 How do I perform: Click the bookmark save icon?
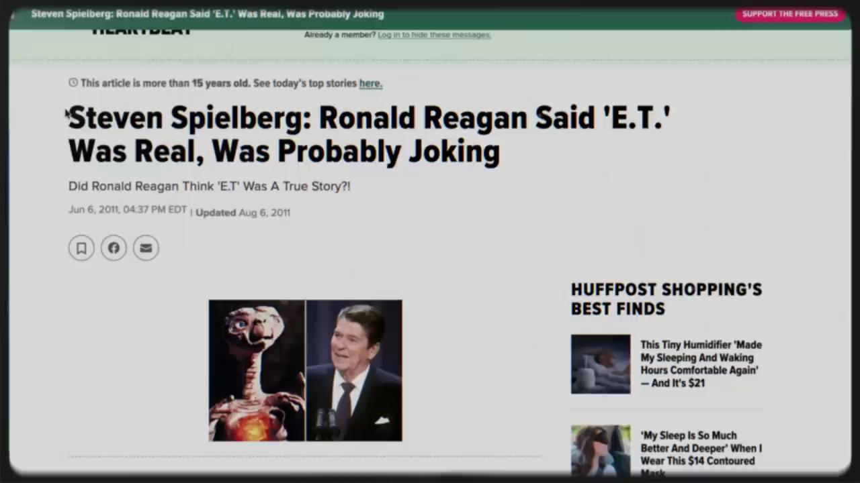click(81, 248)
